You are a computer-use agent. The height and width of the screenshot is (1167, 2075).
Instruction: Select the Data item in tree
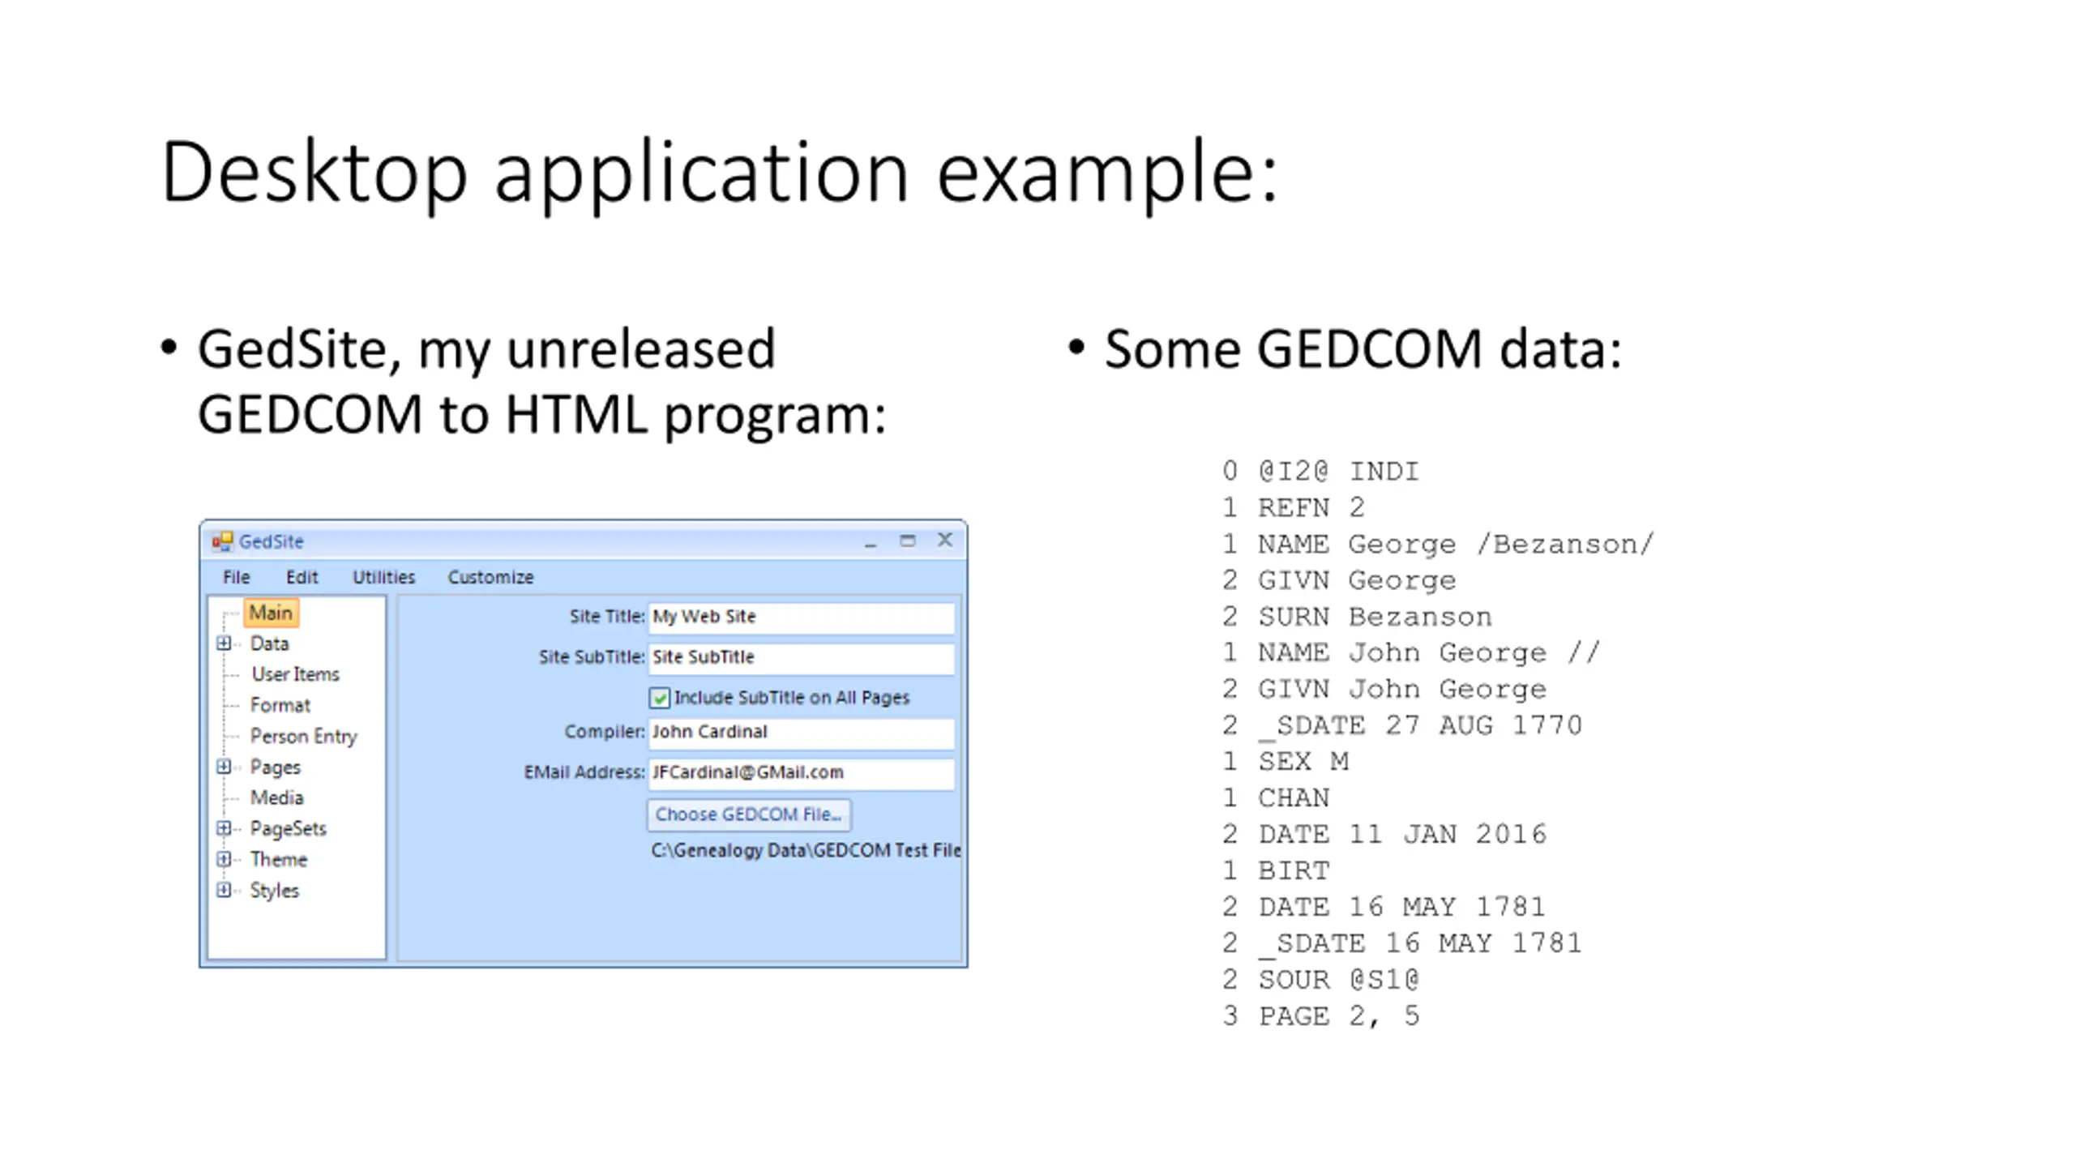269,643
